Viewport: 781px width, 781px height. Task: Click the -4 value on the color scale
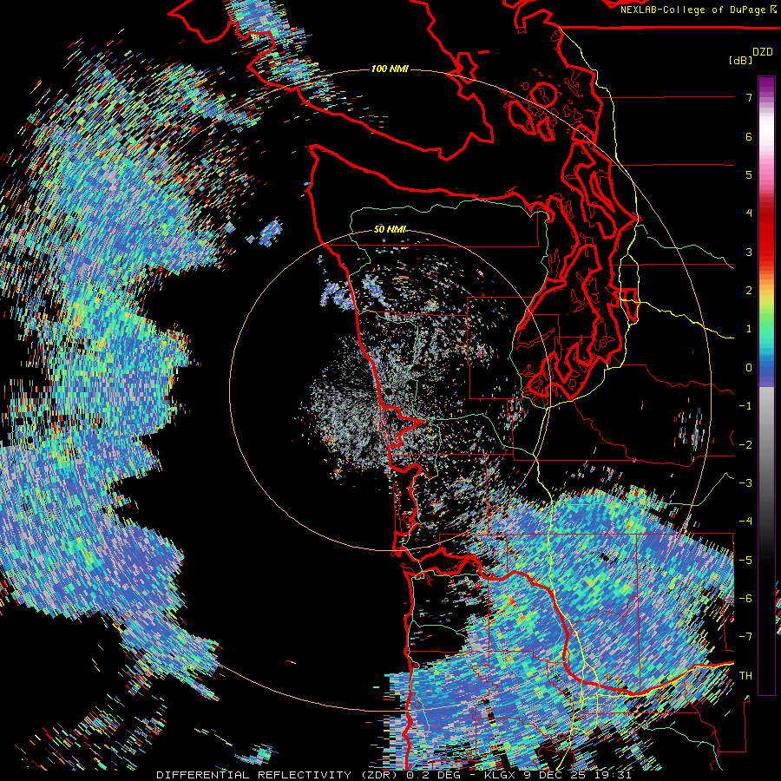tap(745, 522)
